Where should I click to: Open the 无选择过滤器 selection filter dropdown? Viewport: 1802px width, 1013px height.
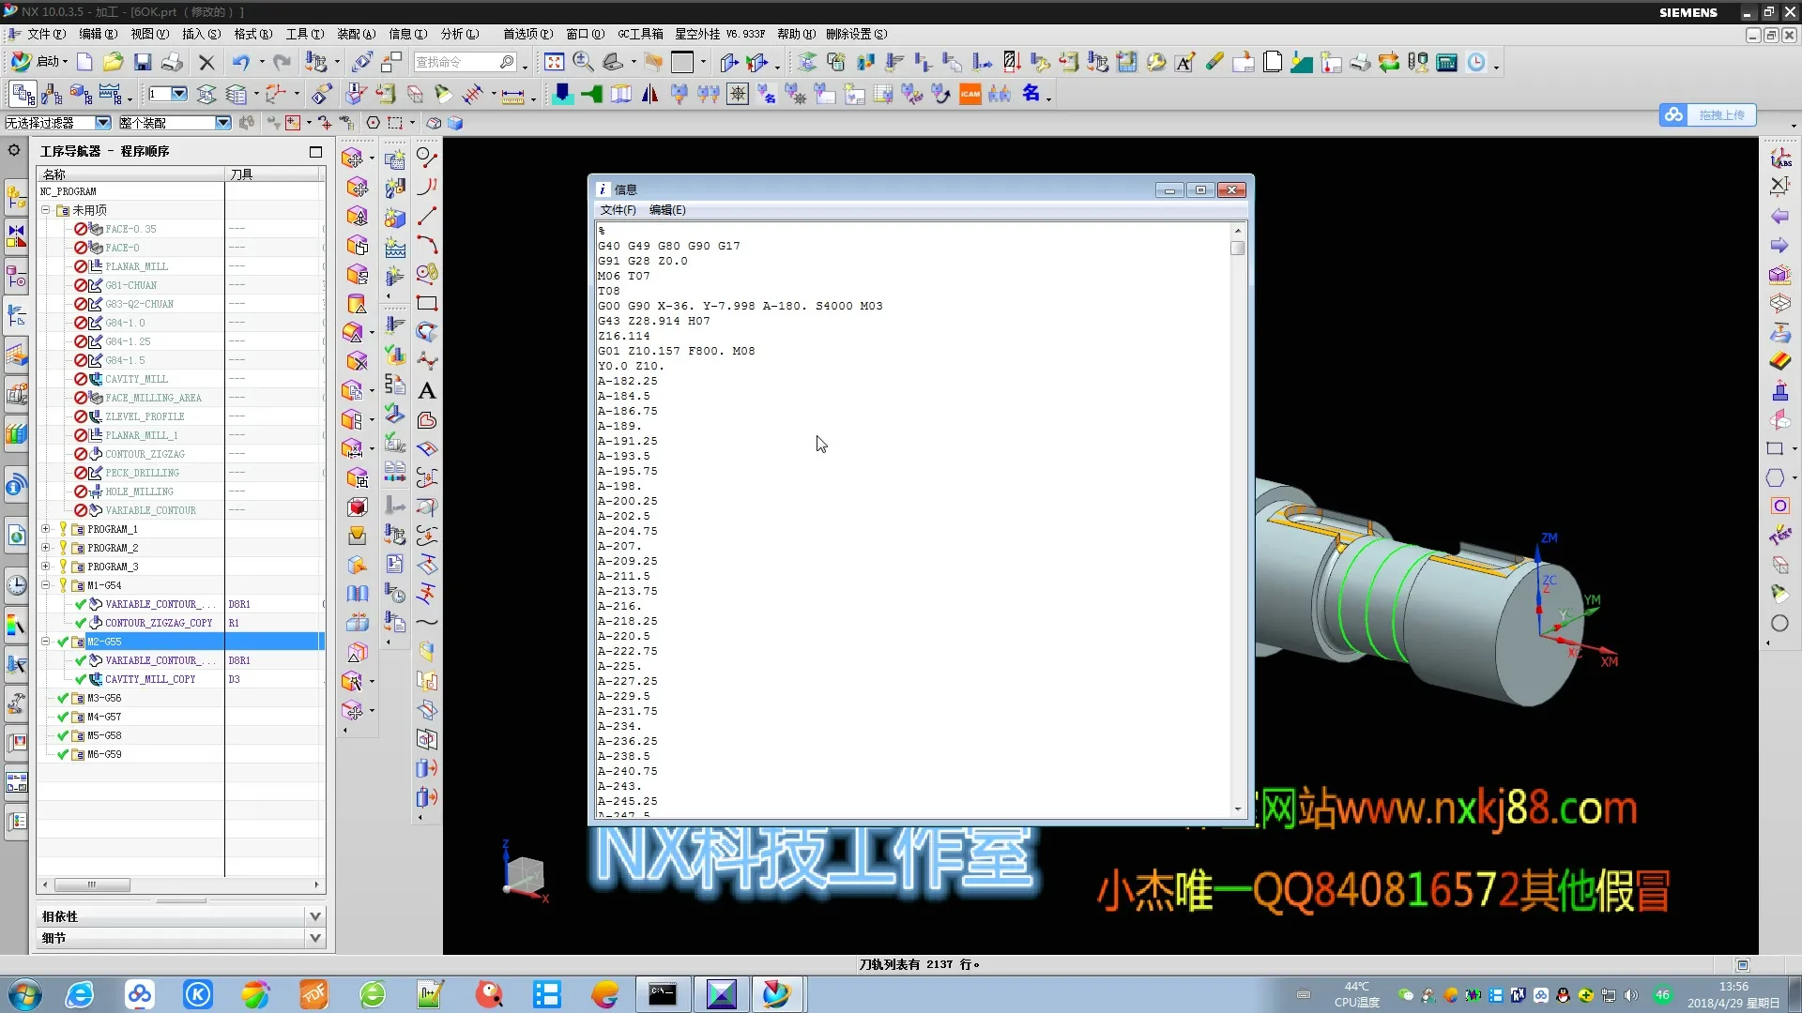coord(102,123)
